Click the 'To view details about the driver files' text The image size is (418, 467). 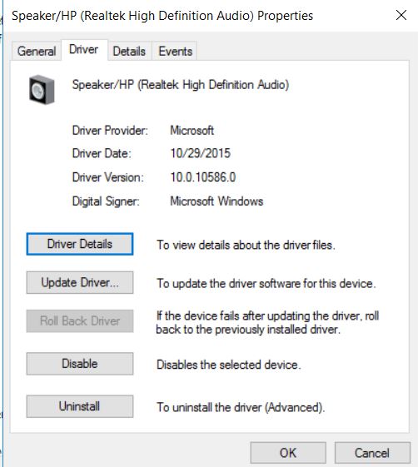click(x=246, y=245)
